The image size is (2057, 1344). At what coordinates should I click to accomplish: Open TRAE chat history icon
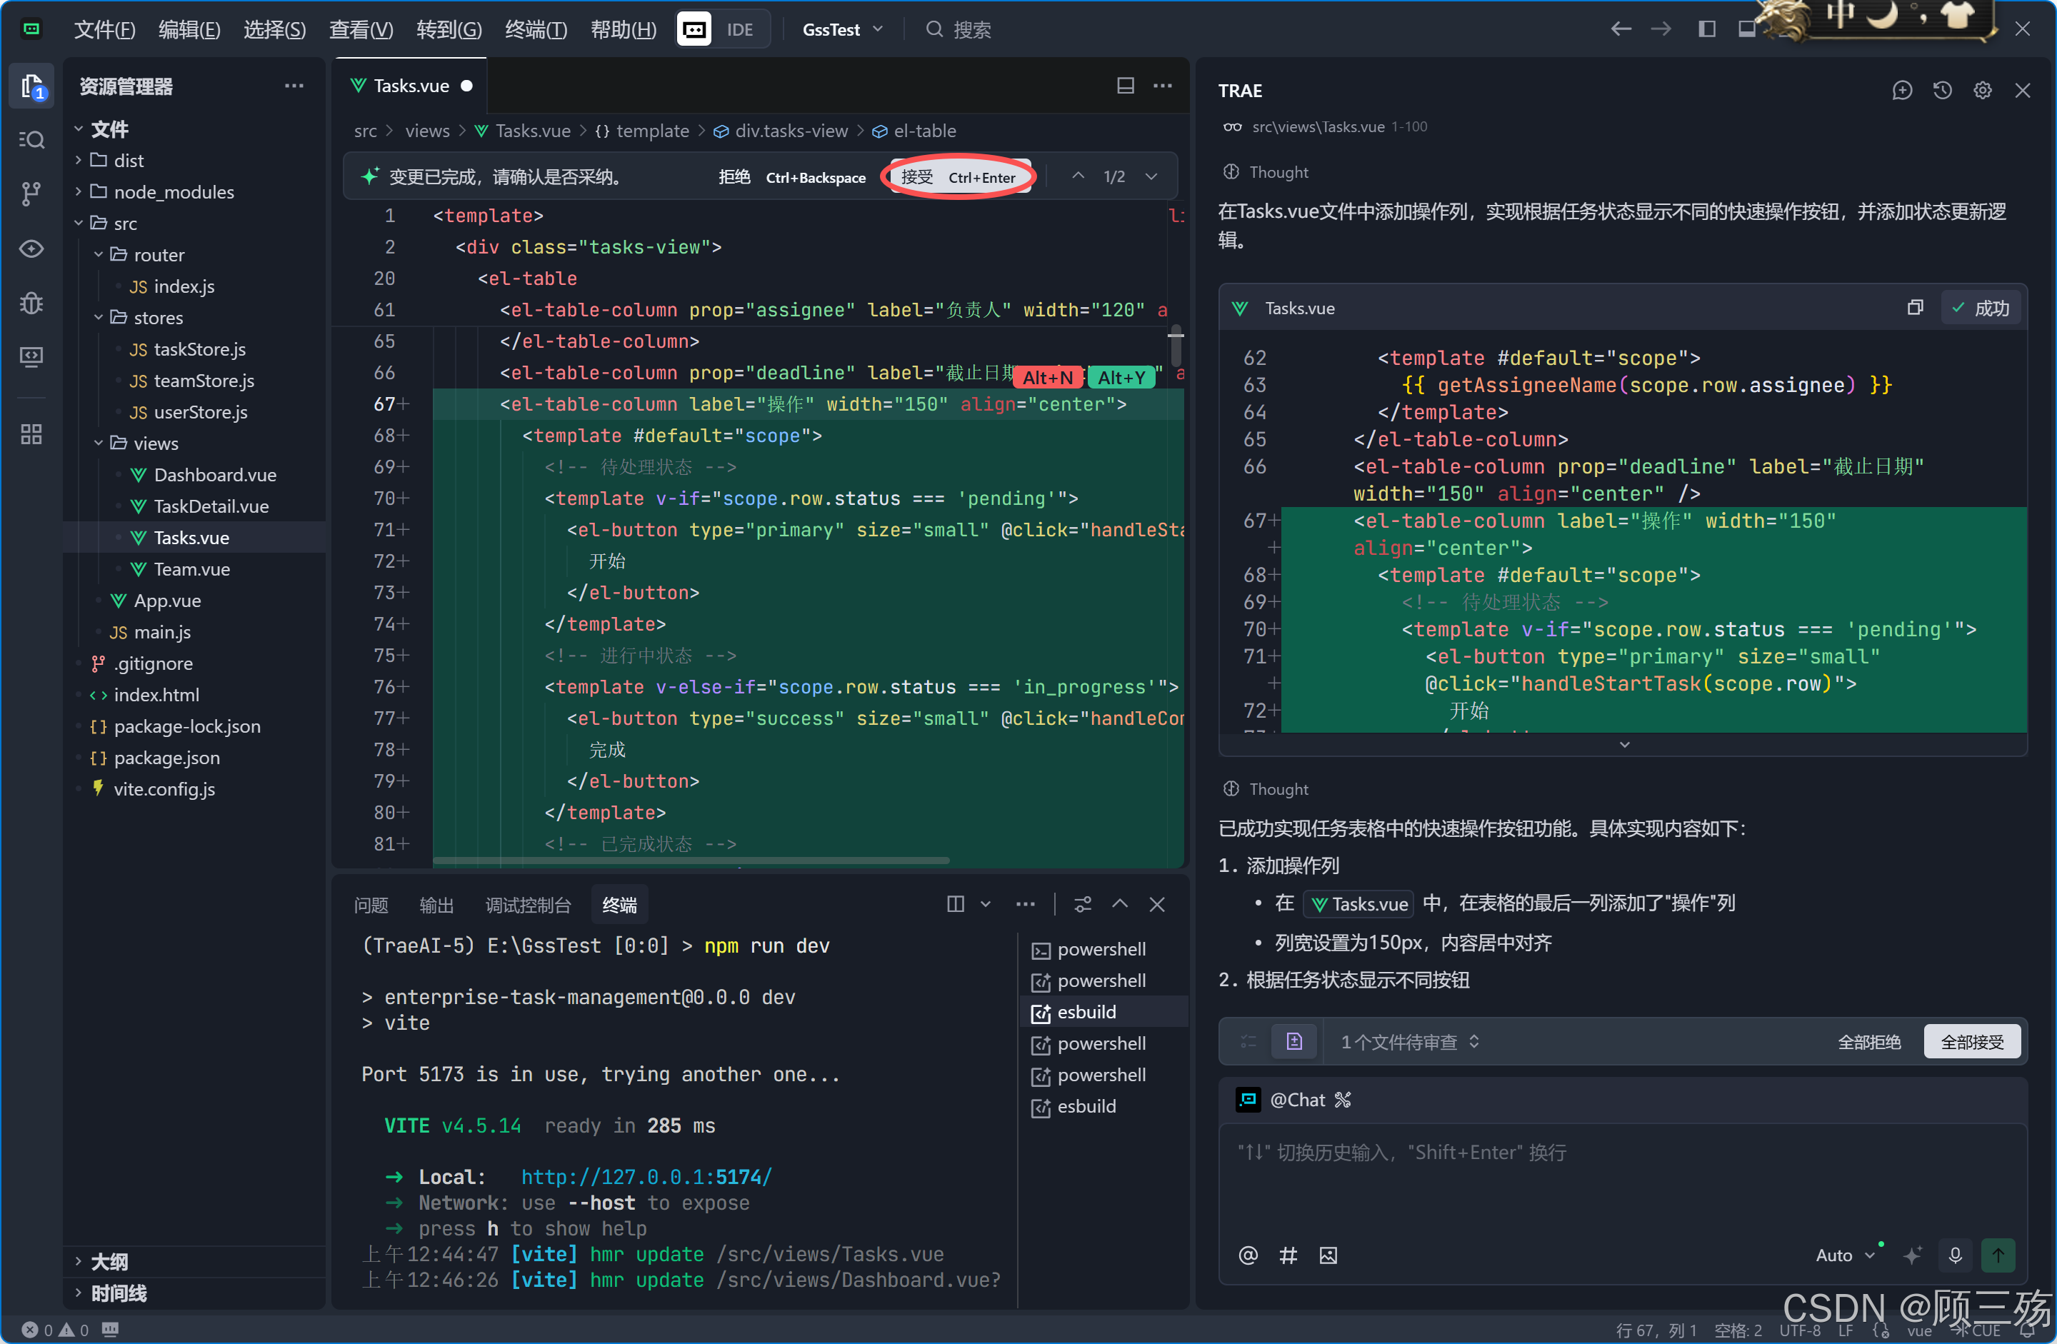tap(1942, 90)
